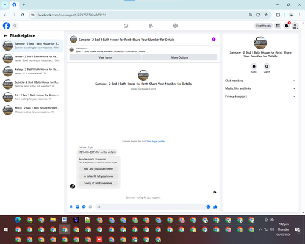
Task: Open the browser extensions puzzle icon
Action: 278,15
